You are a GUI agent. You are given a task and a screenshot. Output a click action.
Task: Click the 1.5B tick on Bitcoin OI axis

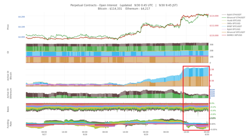point(212,69)
